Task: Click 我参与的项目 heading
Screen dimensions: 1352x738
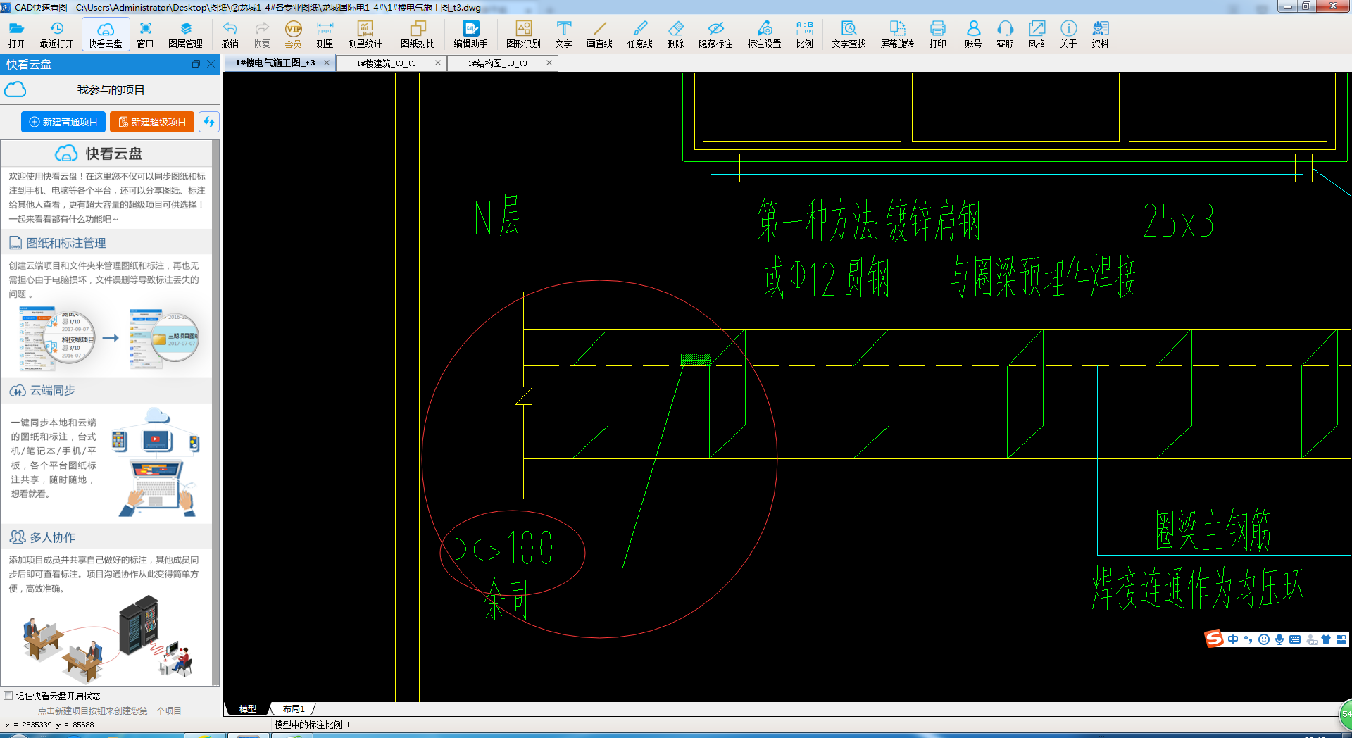Action: [111, 90]
